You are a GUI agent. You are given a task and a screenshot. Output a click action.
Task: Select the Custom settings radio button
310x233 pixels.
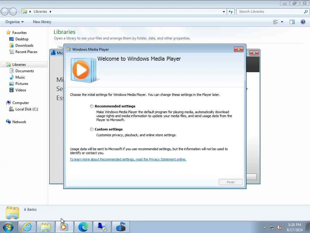click(x=92, y=129)
